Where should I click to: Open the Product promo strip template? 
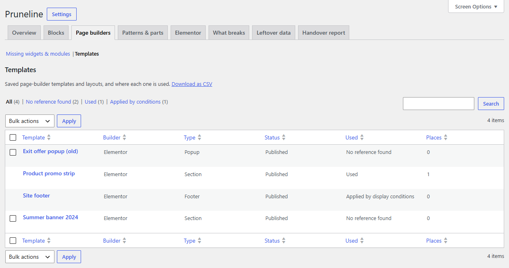pyautogui.click(x=49, y=174)
